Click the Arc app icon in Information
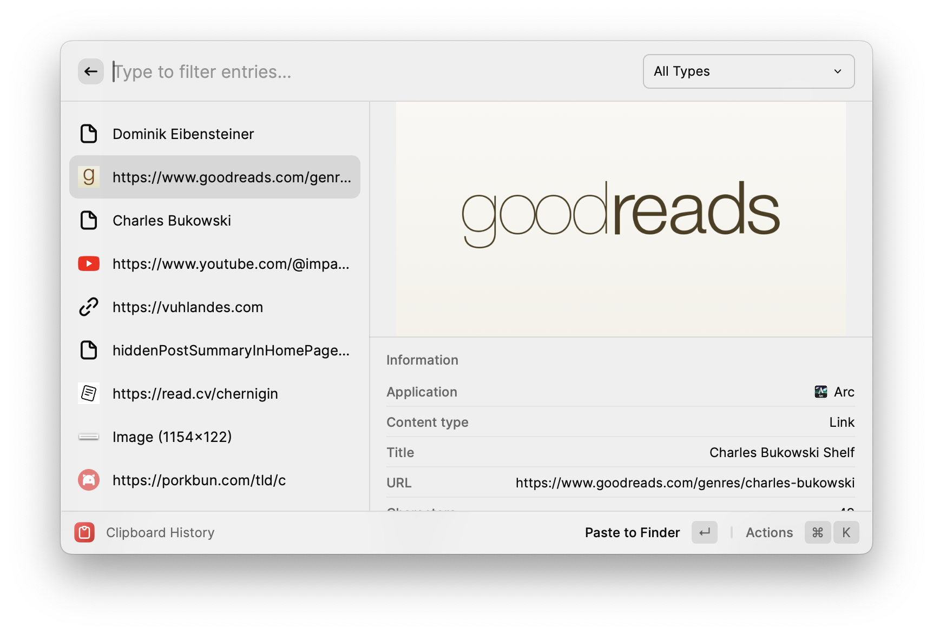This screenshot has width=933, height=634. pos(821,392)
